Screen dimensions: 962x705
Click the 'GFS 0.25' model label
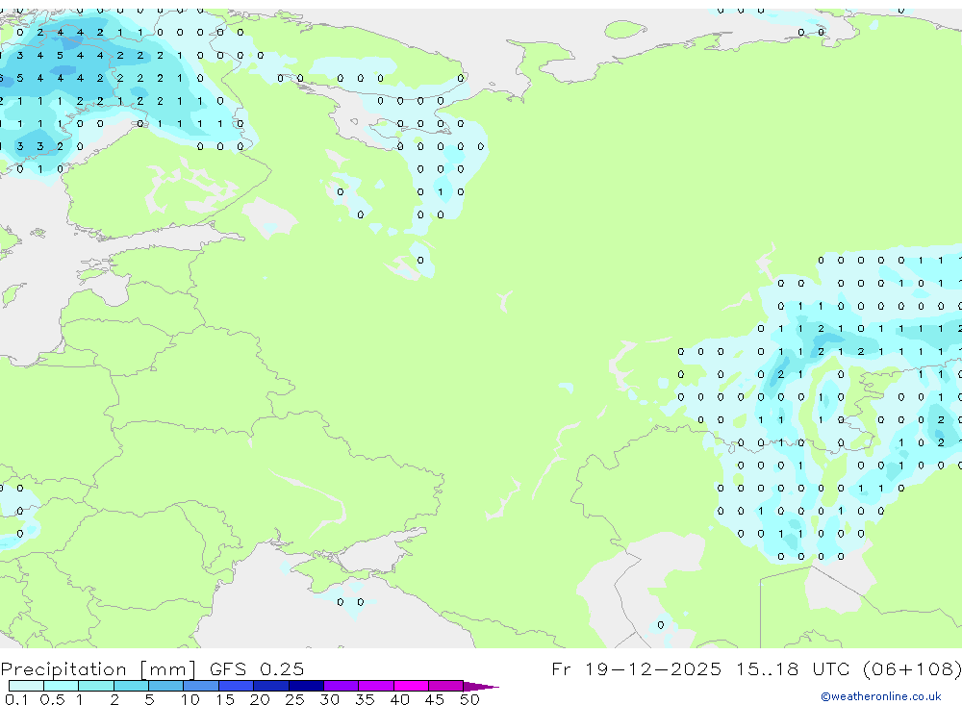coord(257,668)
